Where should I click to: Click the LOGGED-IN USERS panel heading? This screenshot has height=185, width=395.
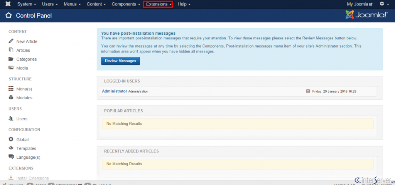click(122, 81)
